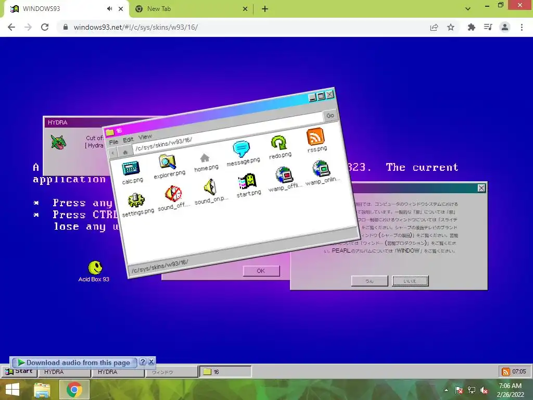Select the ウィンドウ taskbar entry
Viewport: 533px width, 400px height.
[171, 372]
